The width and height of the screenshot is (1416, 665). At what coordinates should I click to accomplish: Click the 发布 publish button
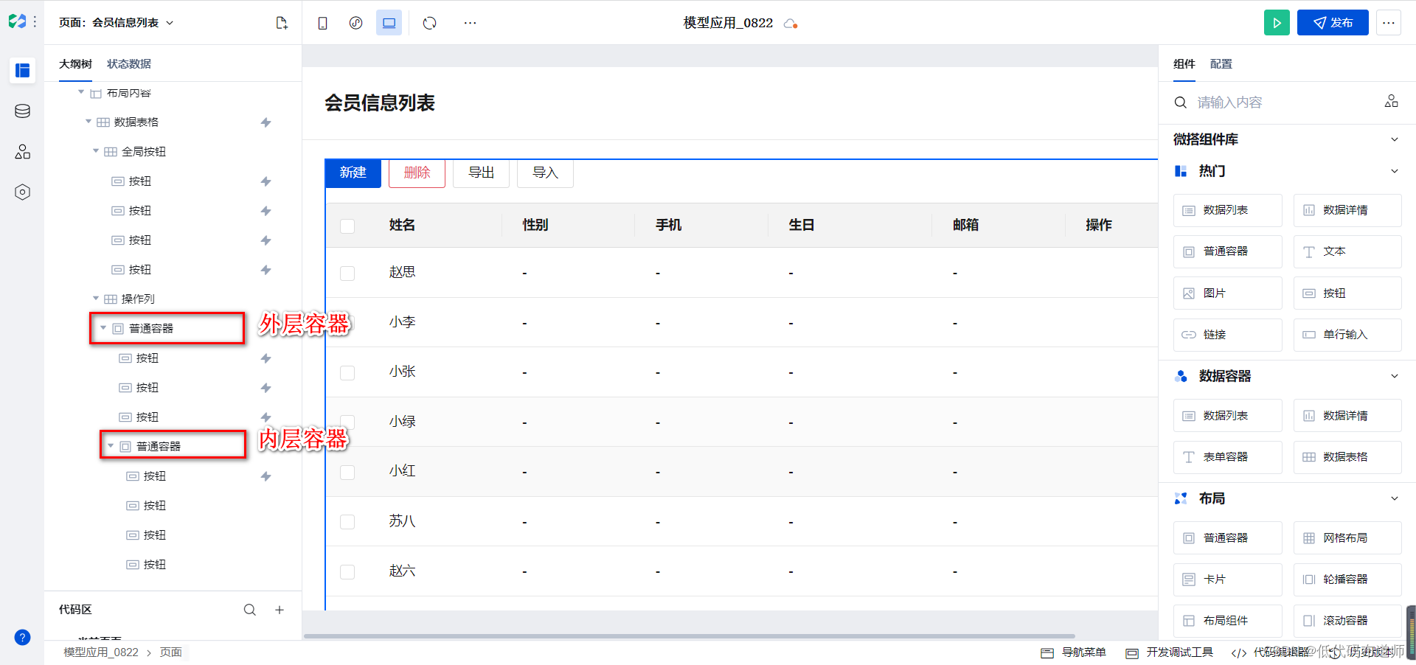click(1333, 23)
